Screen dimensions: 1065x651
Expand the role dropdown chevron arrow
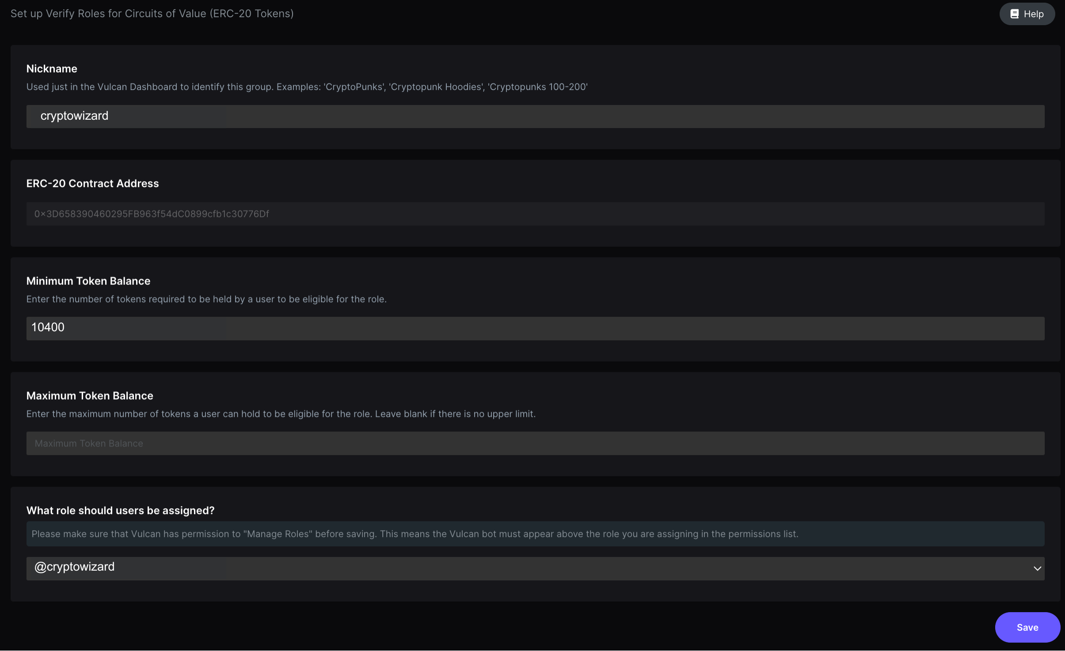(1037, 568)
